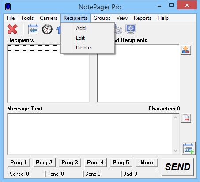The image size is (200, 182).
Task: Click the gears settings toolbar icon
Action: pyautogui.click(x=118, y=29)
